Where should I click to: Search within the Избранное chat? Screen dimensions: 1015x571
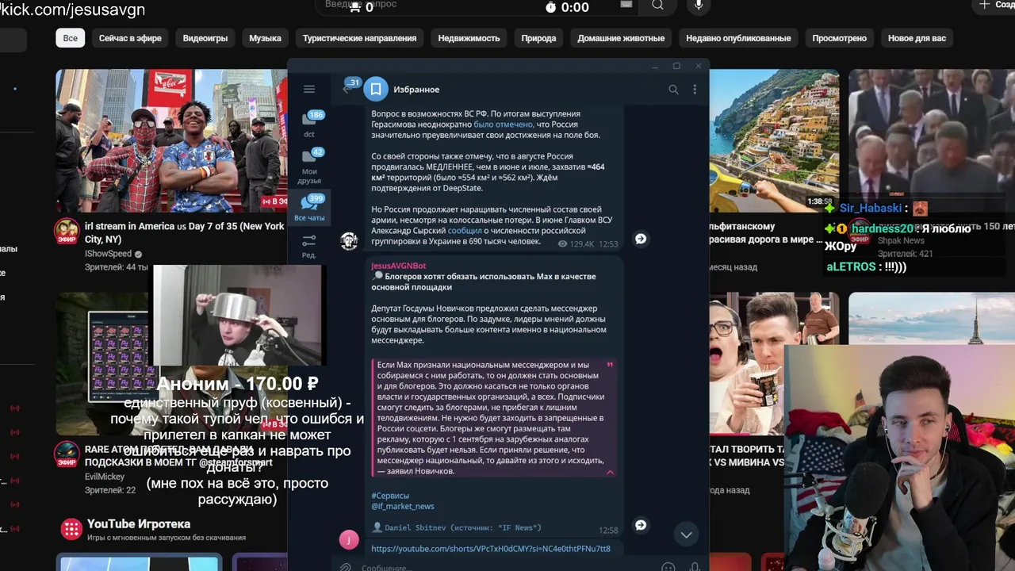[x=673, y=90]
